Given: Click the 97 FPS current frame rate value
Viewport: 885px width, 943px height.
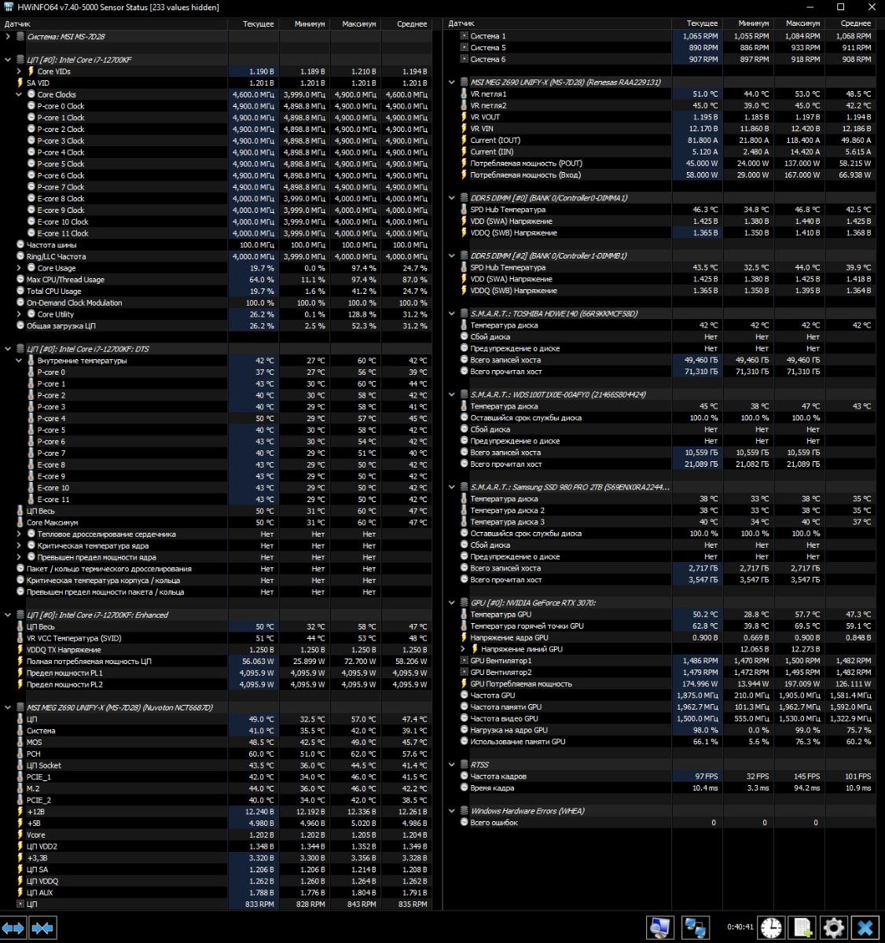Looking at the screenshot, I should [x=706, y=776].
